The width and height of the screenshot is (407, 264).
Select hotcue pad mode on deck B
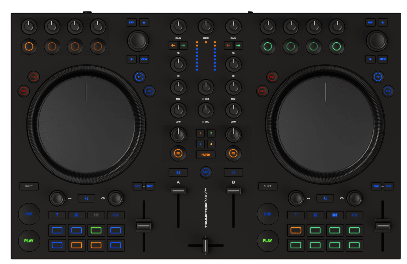click(295, 215)
